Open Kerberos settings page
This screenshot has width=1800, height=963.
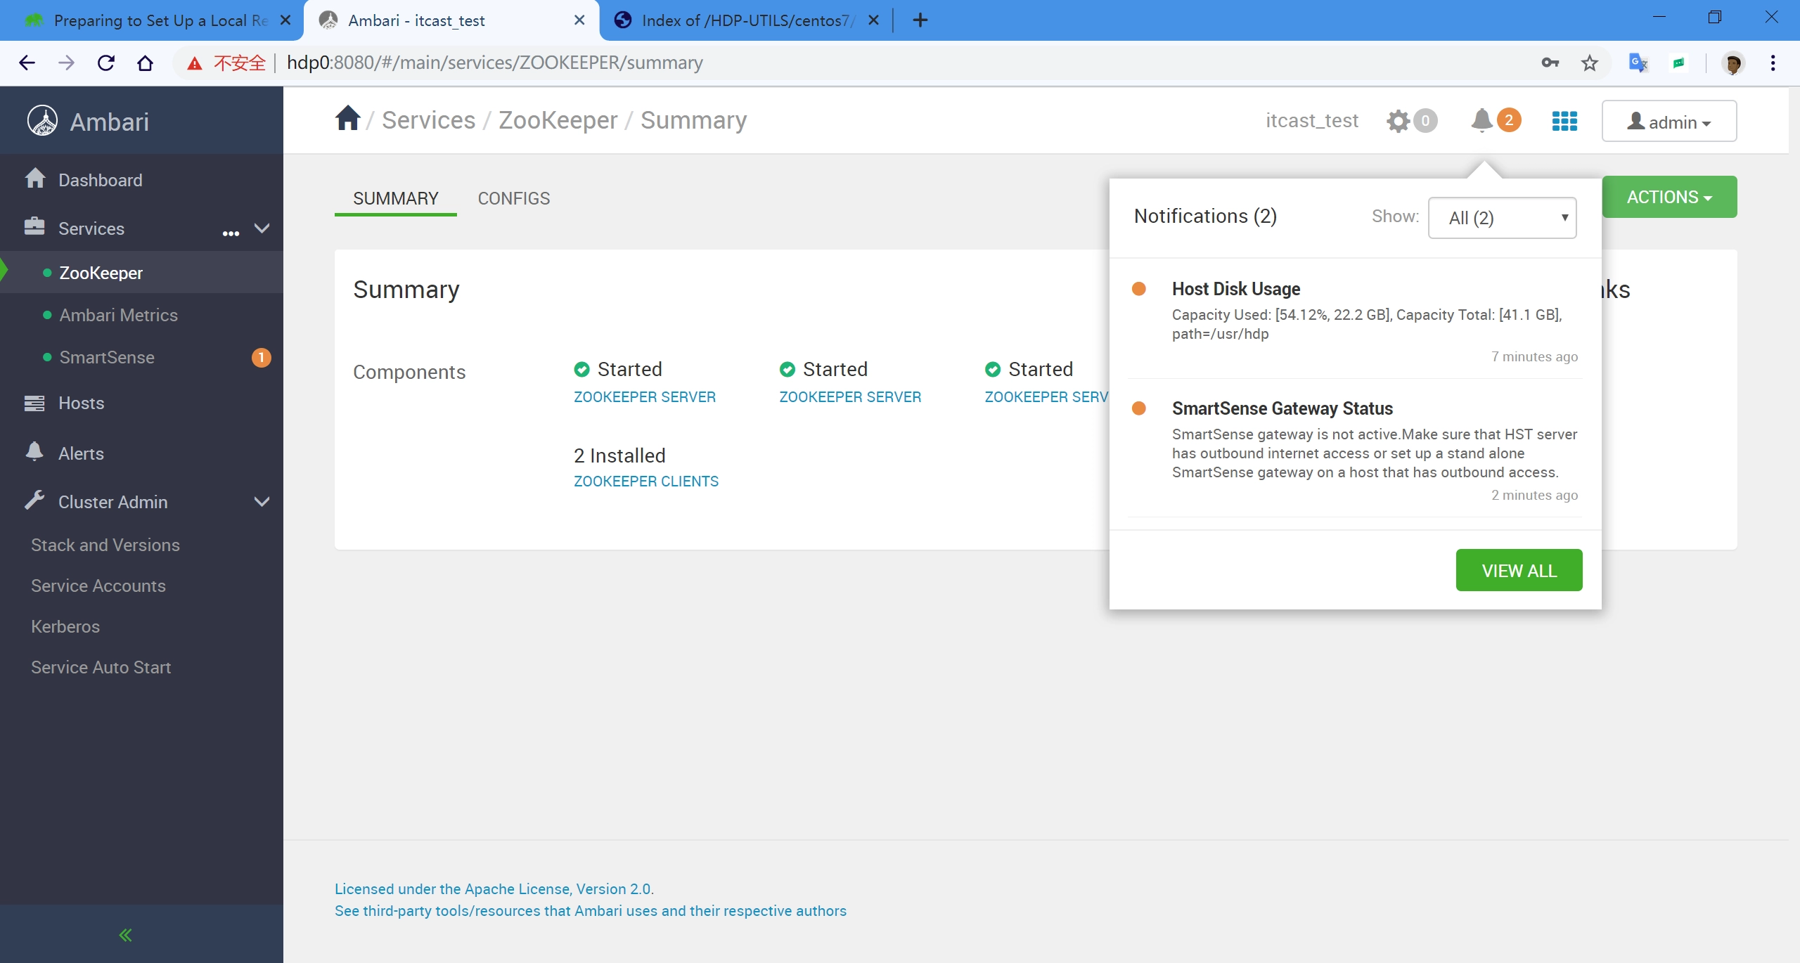click(x=65, y=626)
